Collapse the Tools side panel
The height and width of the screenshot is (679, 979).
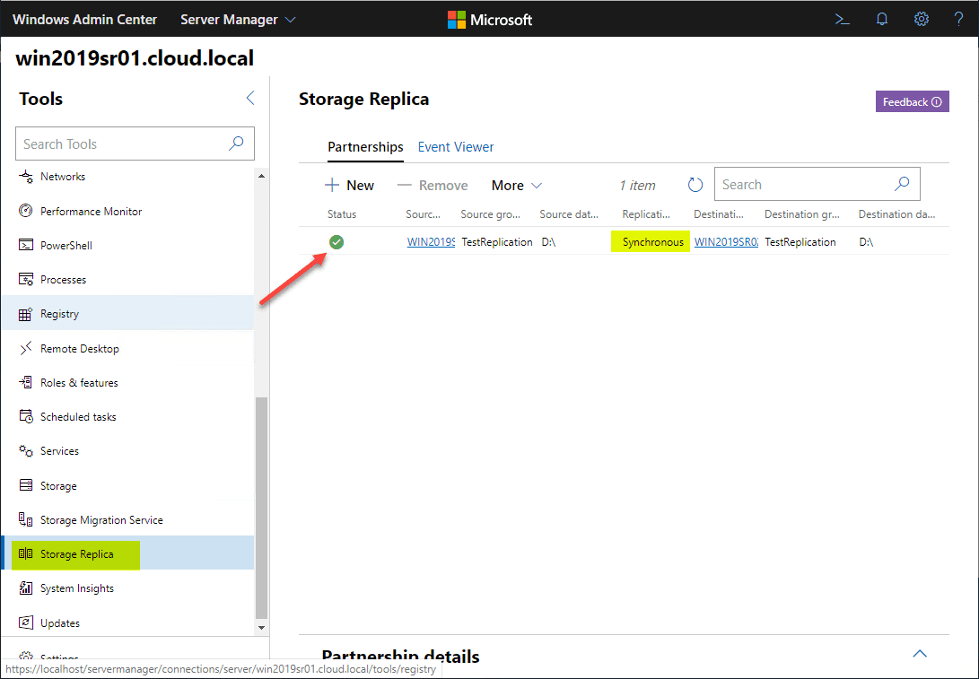tap(250, 99)
